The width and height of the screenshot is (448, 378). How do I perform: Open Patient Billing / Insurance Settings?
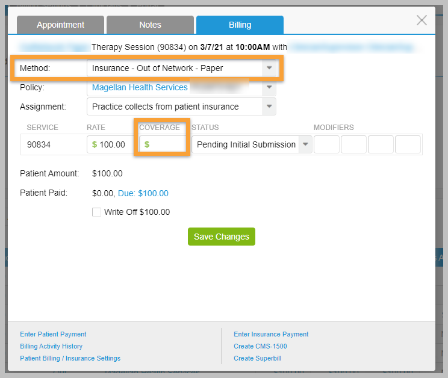pyautogui.click(x=70, y=358)
